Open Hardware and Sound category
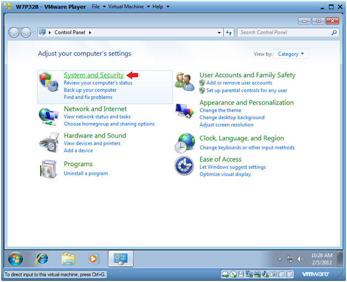Screen dimensions: 347x282 coord(95,135)
